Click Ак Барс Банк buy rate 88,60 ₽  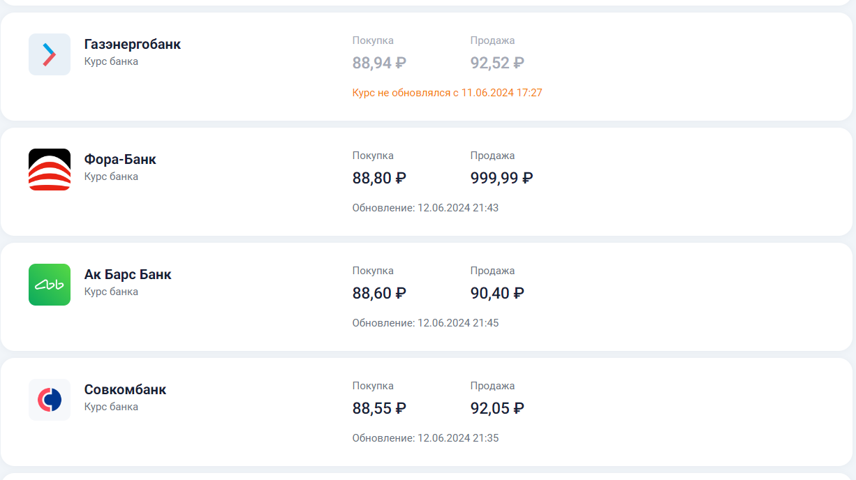379,294
